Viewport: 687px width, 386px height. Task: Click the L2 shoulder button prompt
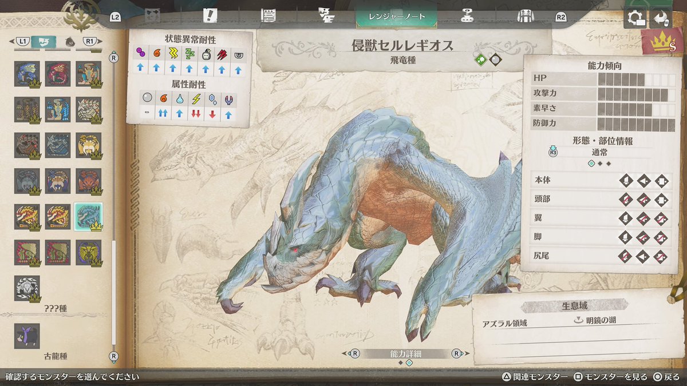(x=115, y=17)
